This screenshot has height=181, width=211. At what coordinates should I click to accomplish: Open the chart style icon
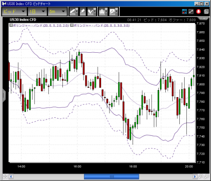113,11
